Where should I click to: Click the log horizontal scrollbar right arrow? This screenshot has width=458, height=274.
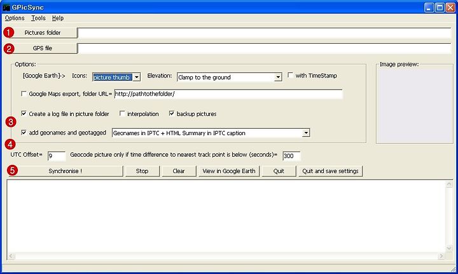pos(441,256)
